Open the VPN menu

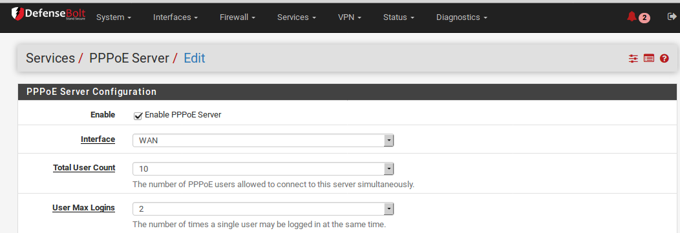tap(349, 17)
